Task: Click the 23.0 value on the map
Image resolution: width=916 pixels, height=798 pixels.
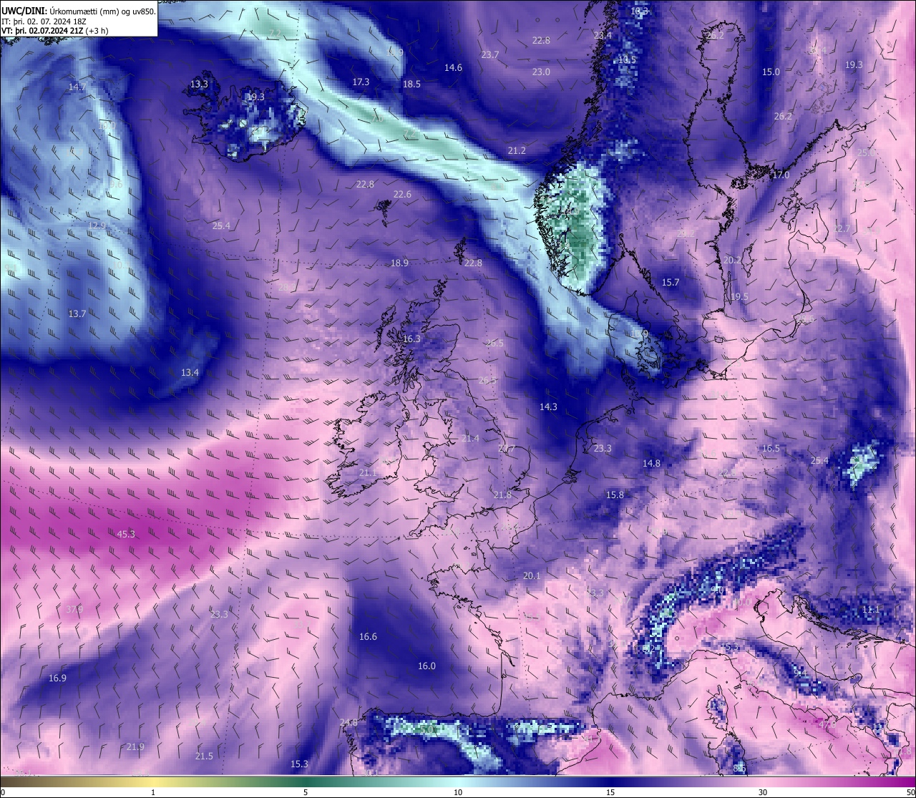Action: [541, 72]
